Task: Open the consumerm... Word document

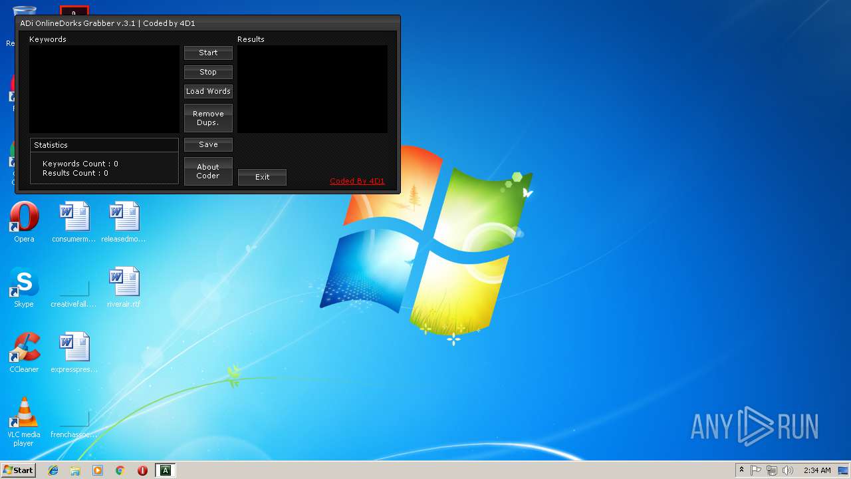Action: [74, 223]
